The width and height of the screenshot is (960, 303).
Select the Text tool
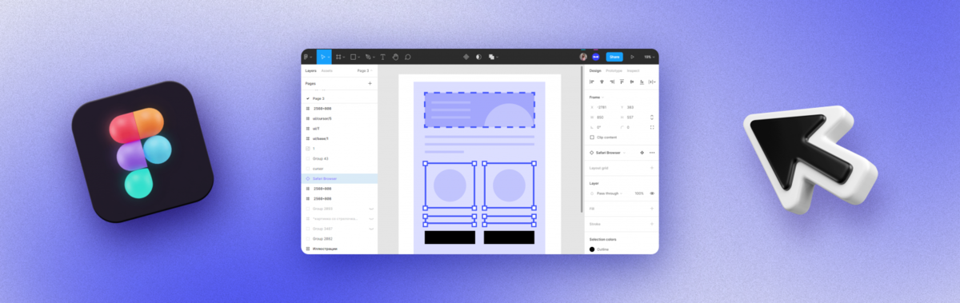click(382, 57)
